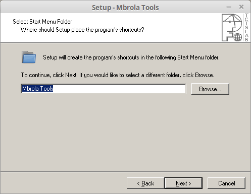Place cursor in empty part of folder field

coord(120,89)
